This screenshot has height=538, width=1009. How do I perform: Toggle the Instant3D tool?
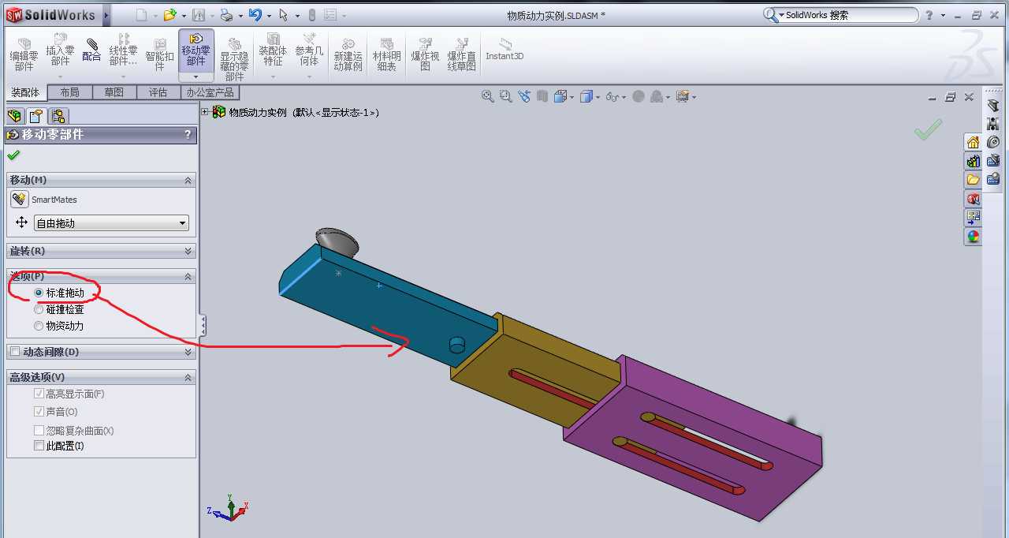click(504, 50)
